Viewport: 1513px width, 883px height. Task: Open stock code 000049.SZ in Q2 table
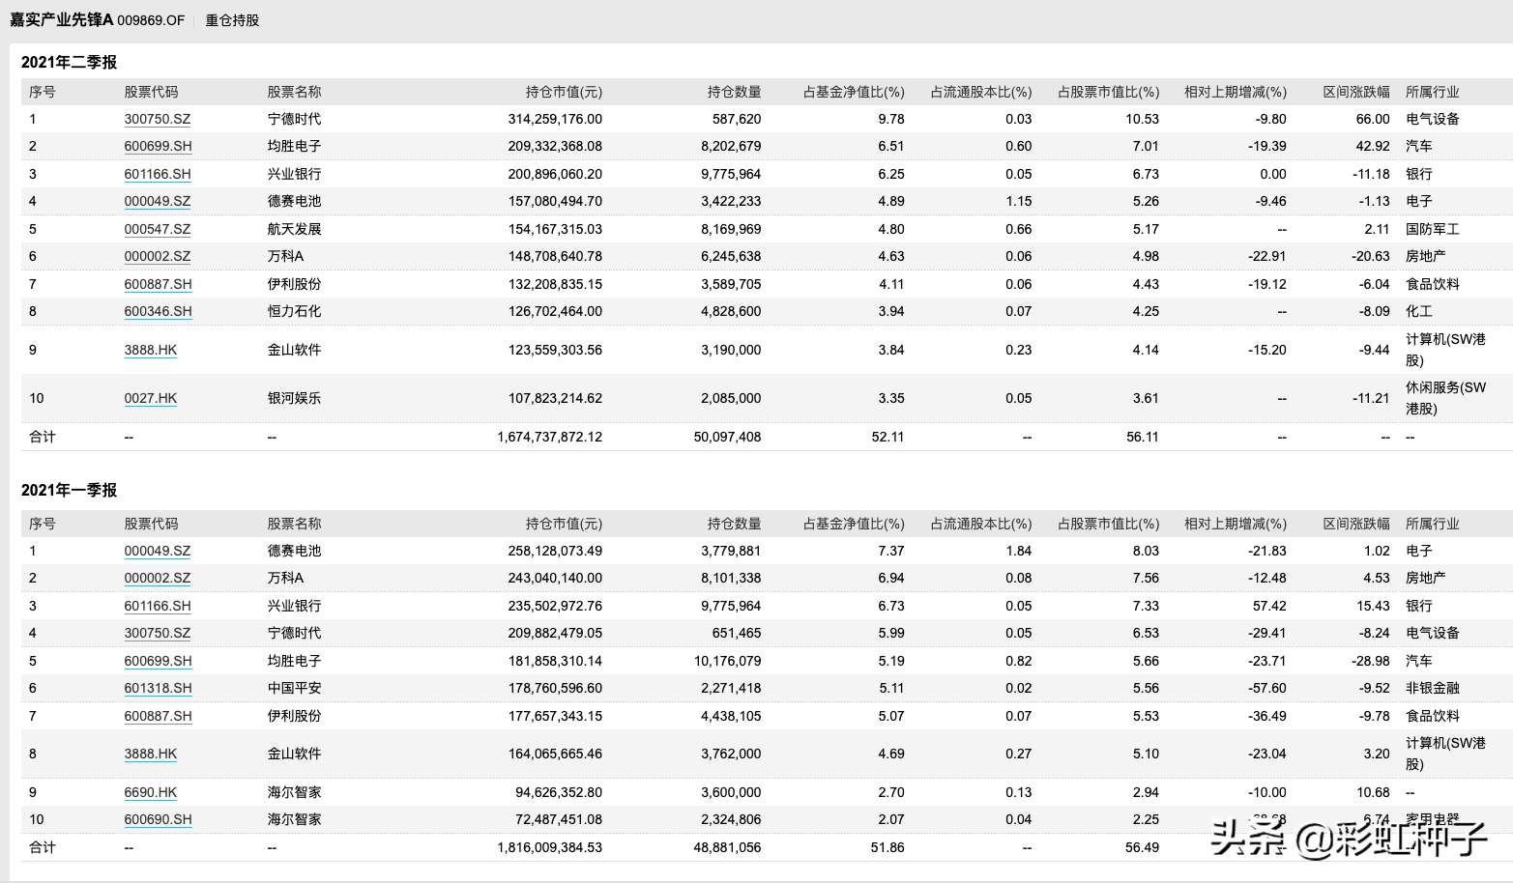tap(158, 201)
